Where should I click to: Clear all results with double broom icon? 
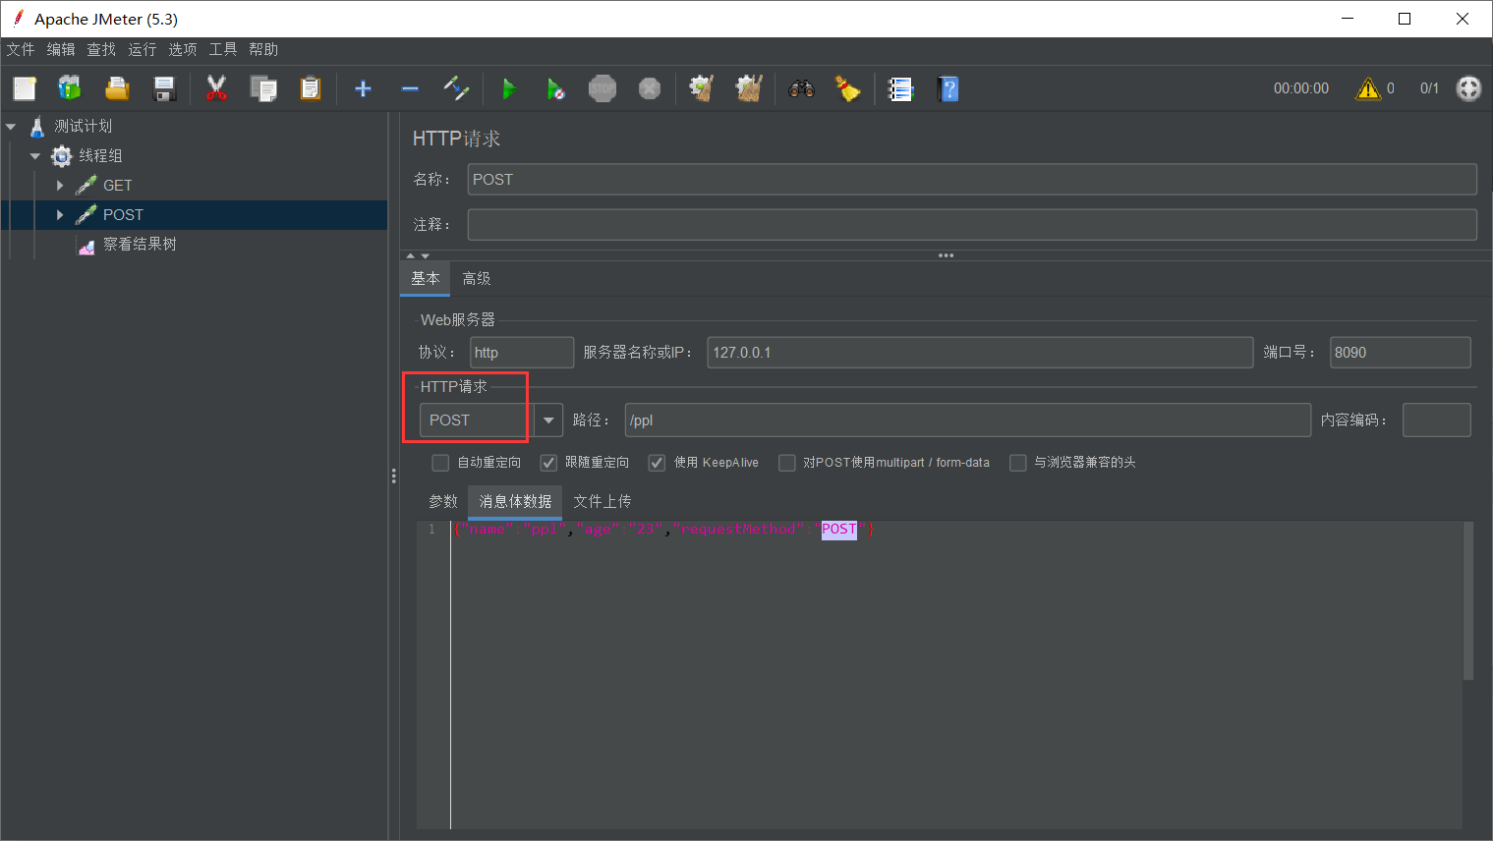tap(749, 88)
